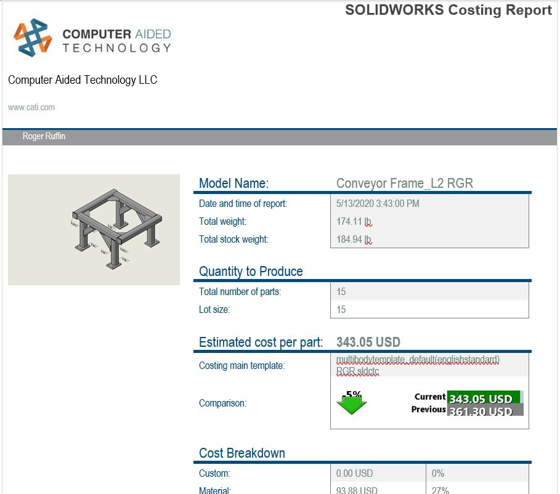This screenshot has height=494, width=560.
Task: Open the www.cati.com link
Action: point(31,108)
